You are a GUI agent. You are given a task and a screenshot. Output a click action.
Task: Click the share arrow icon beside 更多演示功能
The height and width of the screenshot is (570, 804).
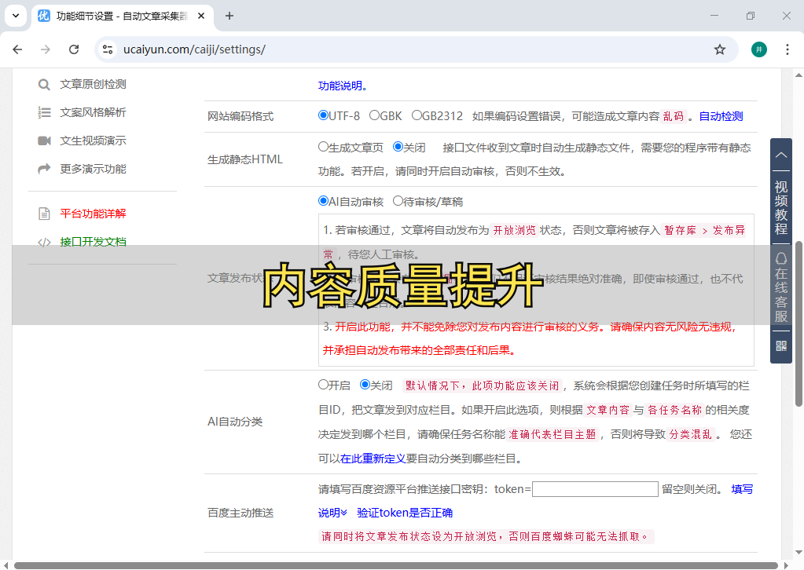point(44,169)
